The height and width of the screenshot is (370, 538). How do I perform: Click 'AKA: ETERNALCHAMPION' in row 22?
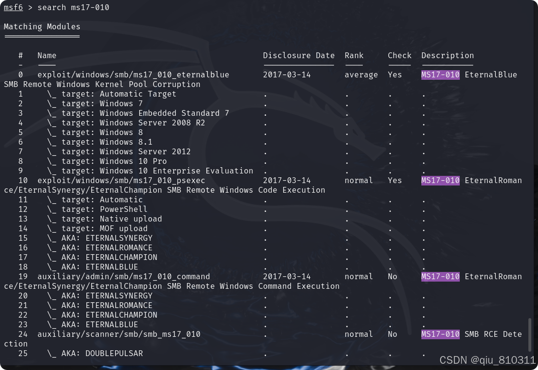click(102, 315)
